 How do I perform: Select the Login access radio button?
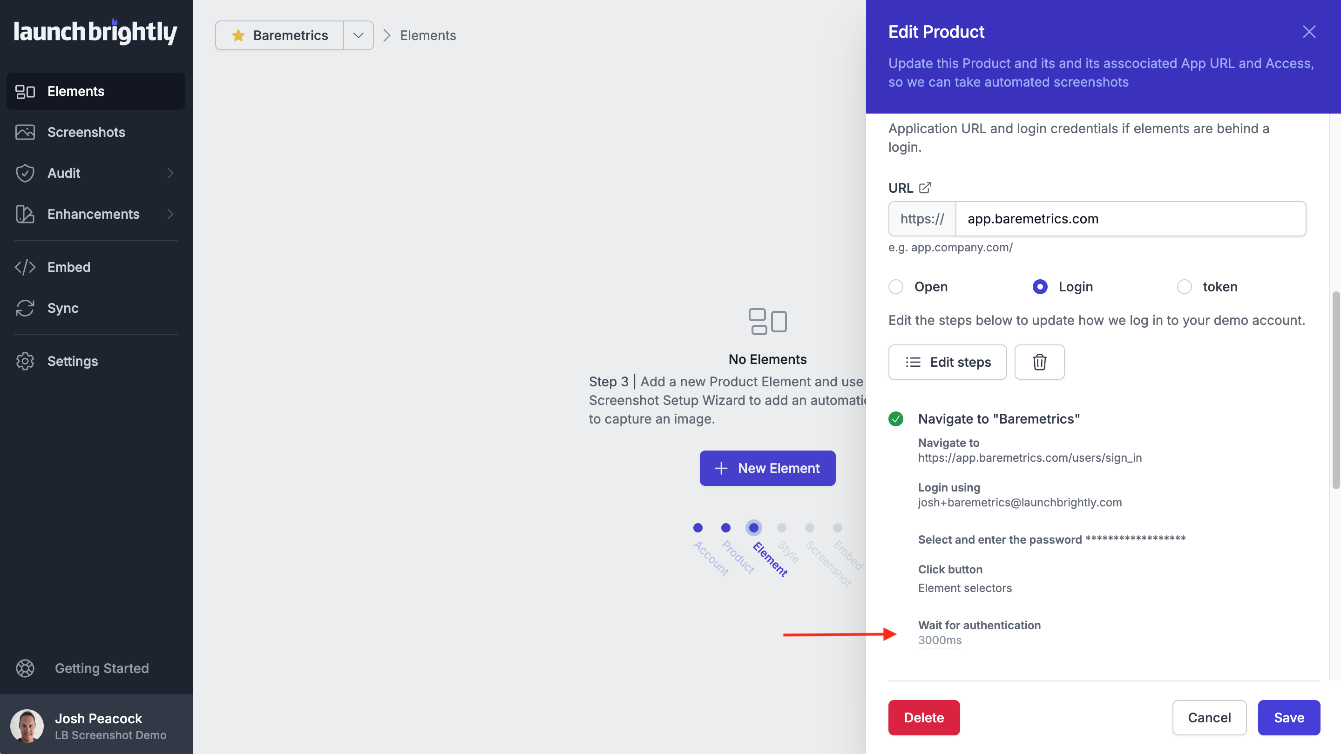(1040, 287)
